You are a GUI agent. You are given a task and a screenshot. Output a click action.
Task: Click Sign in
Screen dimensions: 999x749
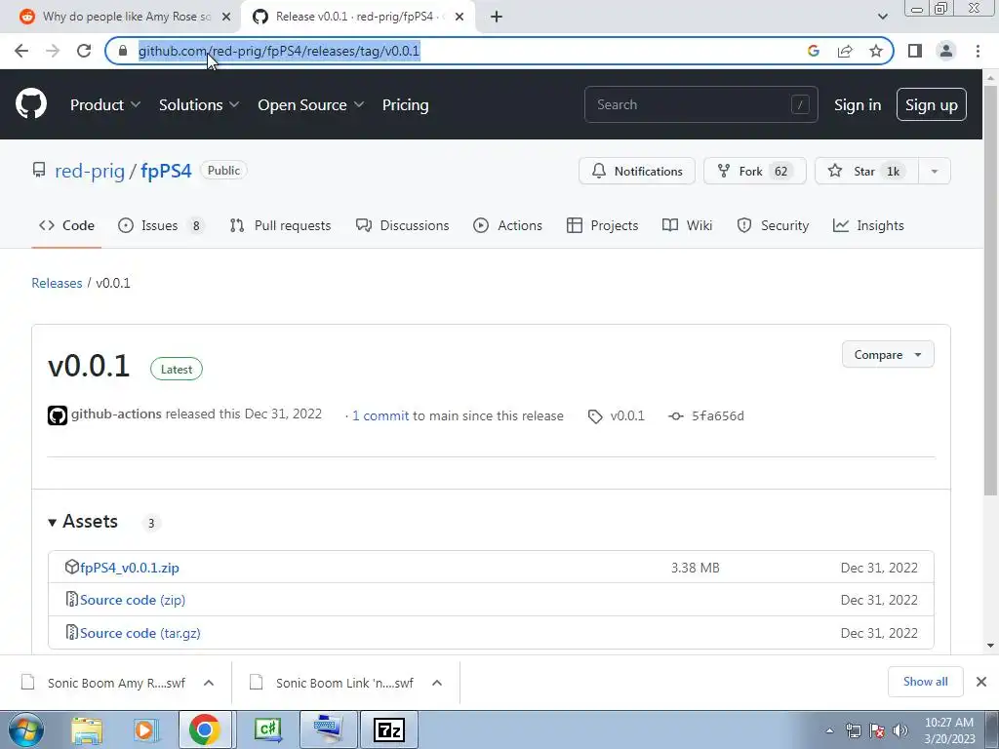[858, 105]
